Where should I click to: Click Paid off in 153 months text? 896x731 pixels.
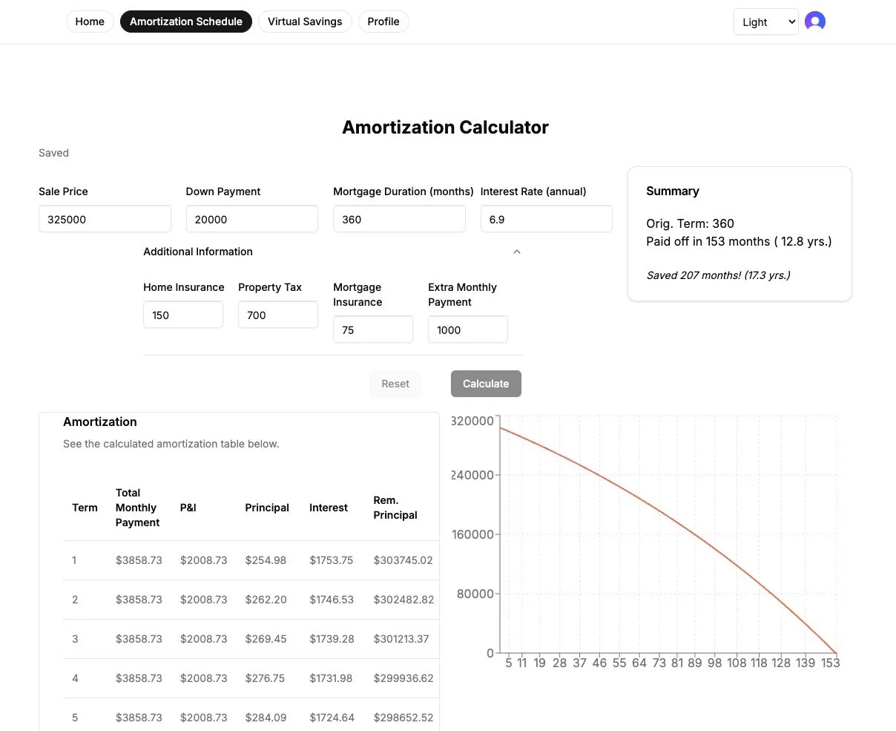click(x=739, y=241)
